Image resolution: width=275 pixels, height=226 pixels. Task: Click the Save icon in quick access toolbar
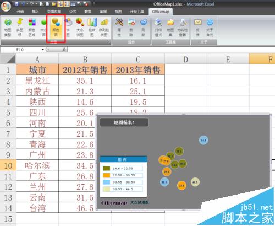click(16, 3)
